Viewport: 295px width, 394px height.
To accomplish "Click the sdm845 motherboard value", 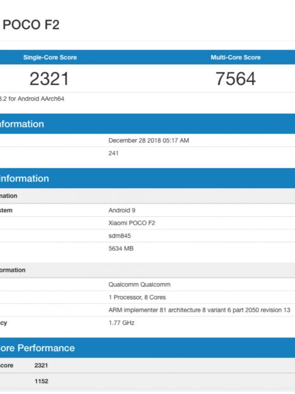I will pyautogui.click(x=119, y=236).
